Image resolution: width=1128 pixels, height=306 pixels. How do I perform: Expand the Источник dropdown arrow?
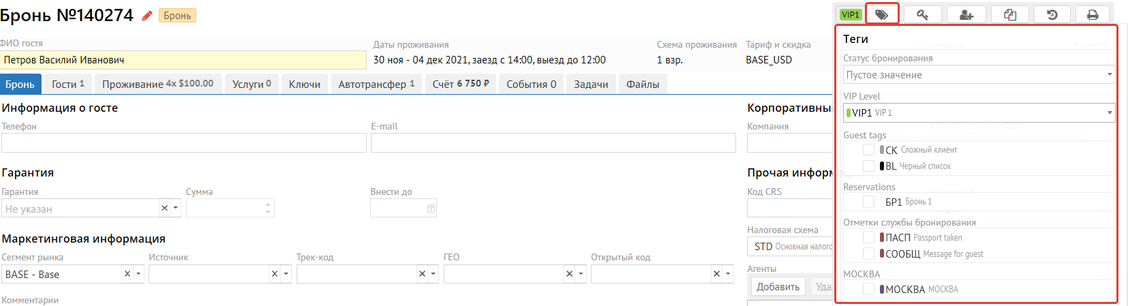(x=286, y=274)
